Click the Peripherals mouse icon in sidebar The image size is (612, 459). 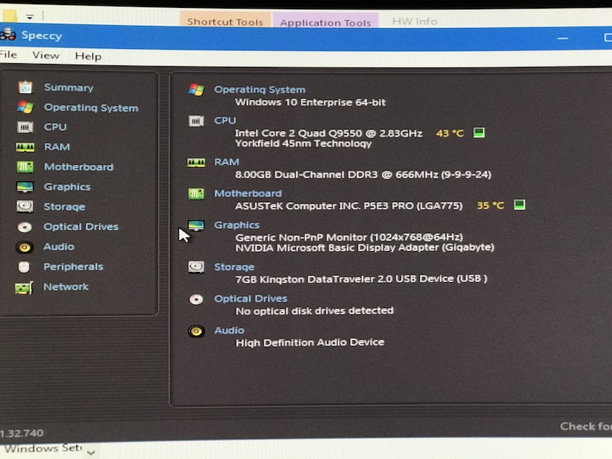click(x=24, y=267)
